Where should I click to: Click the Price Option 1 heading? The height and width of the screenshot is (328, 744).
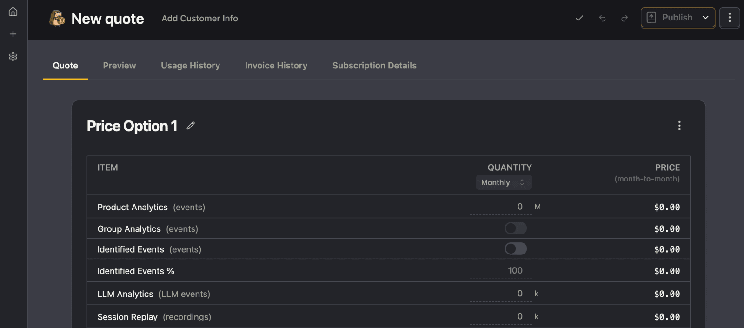[x=132, y=126]
